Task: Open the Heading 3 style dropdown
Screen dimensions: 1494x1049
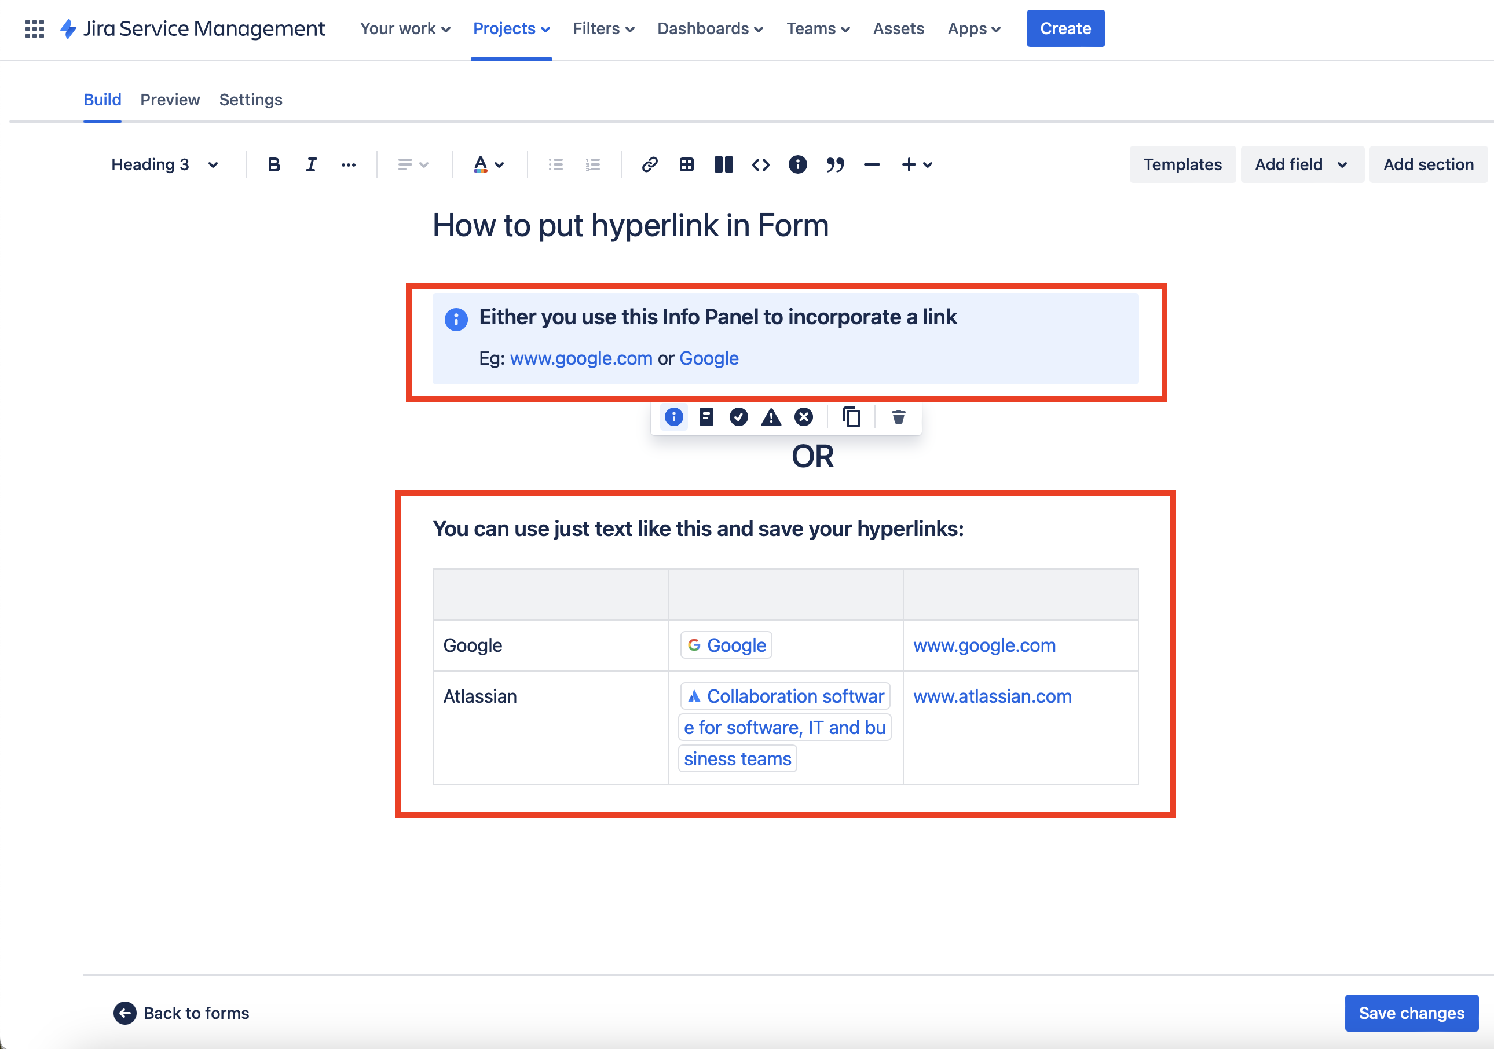Action: (164, 164)
